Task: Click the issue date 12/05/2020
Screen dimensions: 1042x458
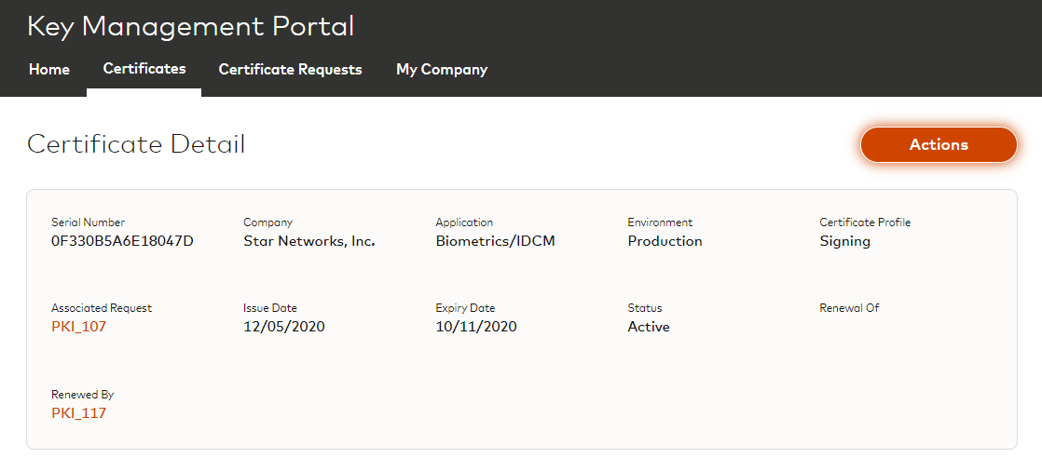Action: [284, 327]
